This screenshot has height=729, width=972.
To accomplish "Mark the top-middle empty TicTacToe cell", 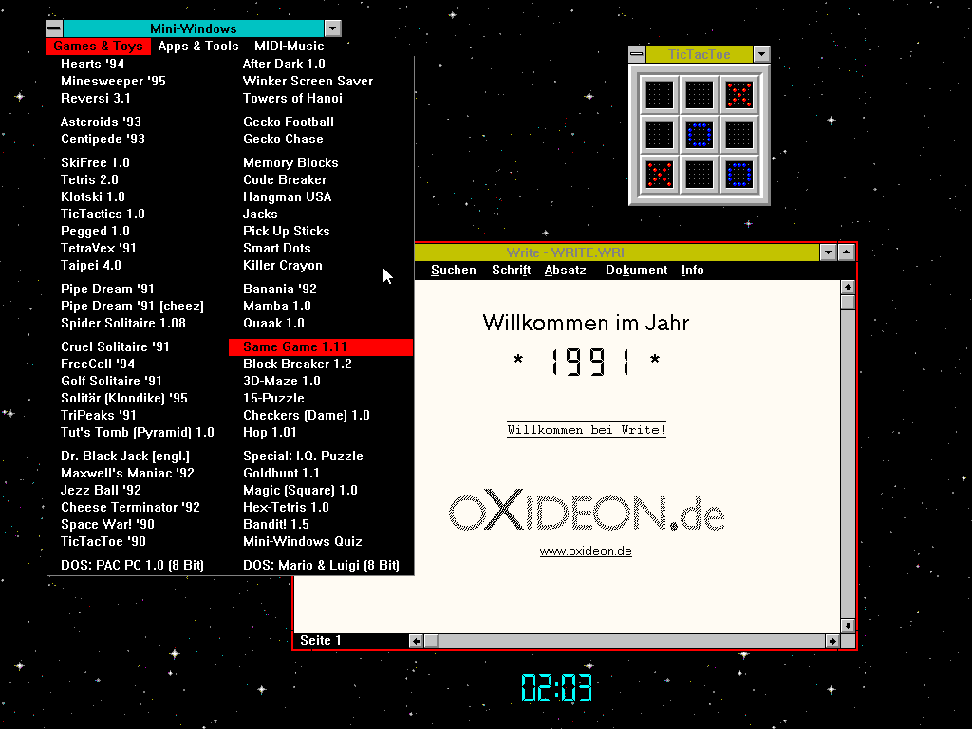I will (x=700, y=95).
